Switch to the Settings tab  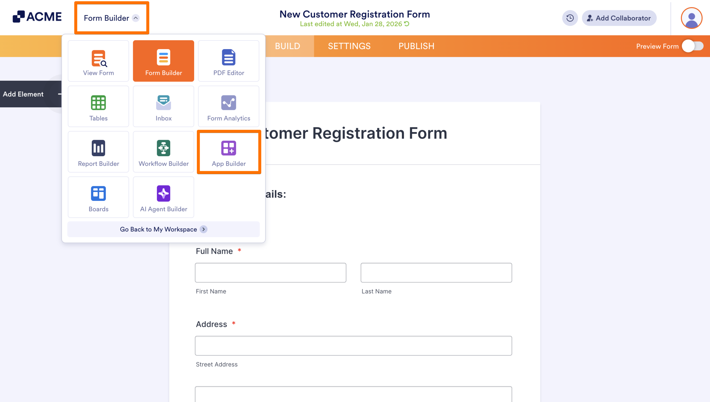[x=349, y=46]
